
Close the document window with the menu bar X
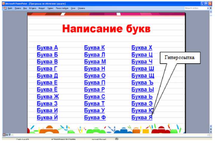(211, 8)
